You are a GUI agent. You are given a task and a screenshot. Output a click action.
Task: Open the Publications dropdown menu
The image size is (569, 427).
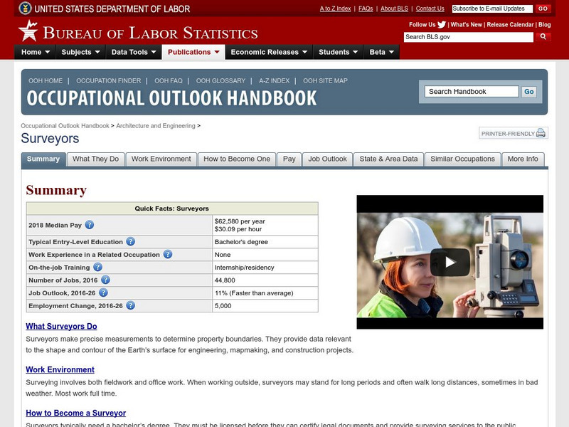(x=192, y=51)
